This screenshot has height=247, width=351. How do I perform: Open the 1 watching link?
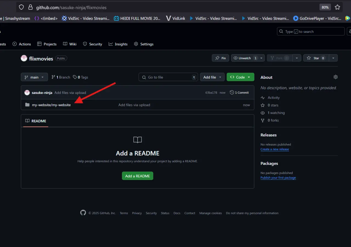tap(273, 113)
